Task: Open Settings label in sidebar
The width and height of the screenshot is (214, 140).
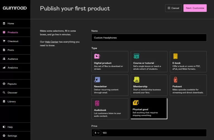Action: [12, 136]
